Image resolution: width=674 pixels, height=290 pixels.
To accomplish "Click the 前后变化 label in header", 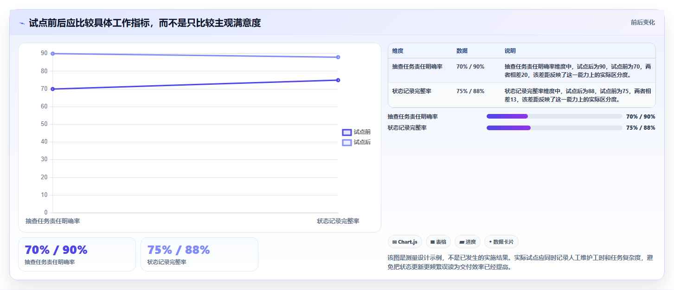I will click(x=642, y=22).
